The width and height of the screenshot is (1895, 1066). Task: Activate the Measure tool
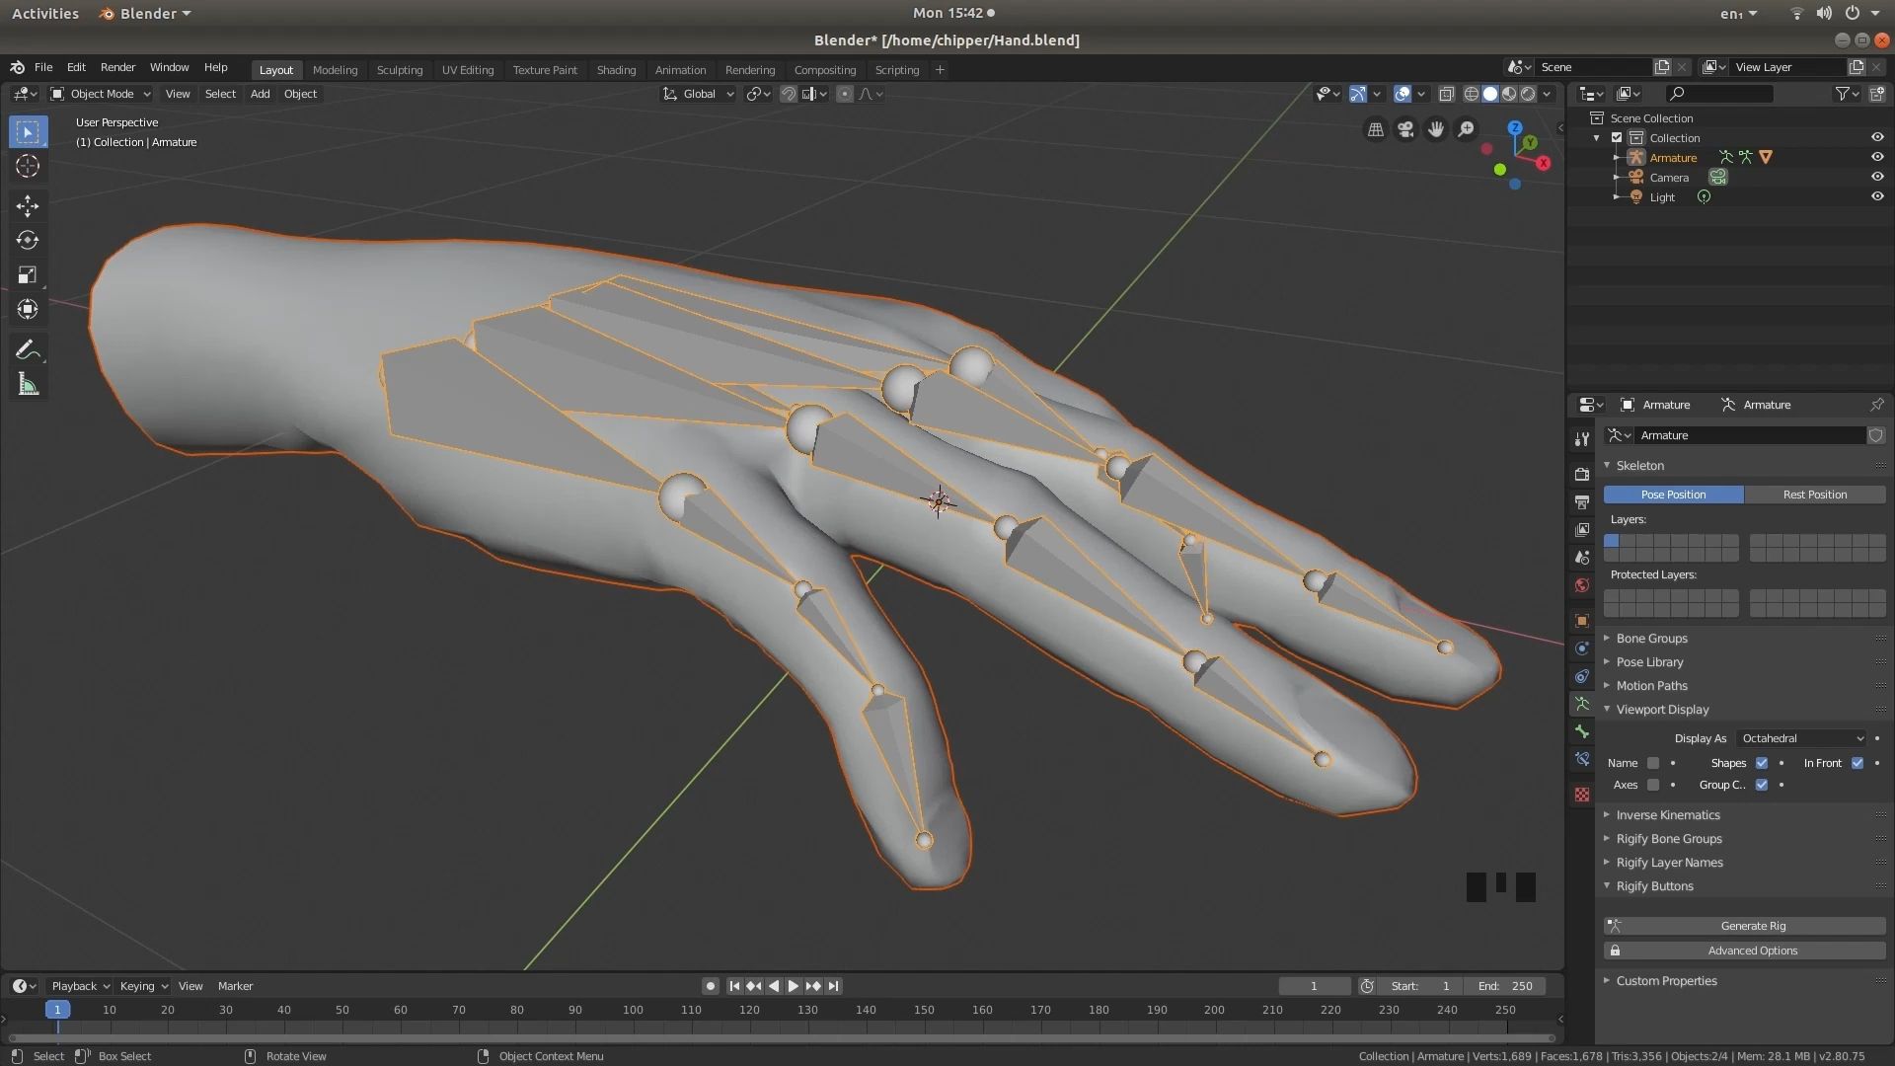(x=28, y=385)
